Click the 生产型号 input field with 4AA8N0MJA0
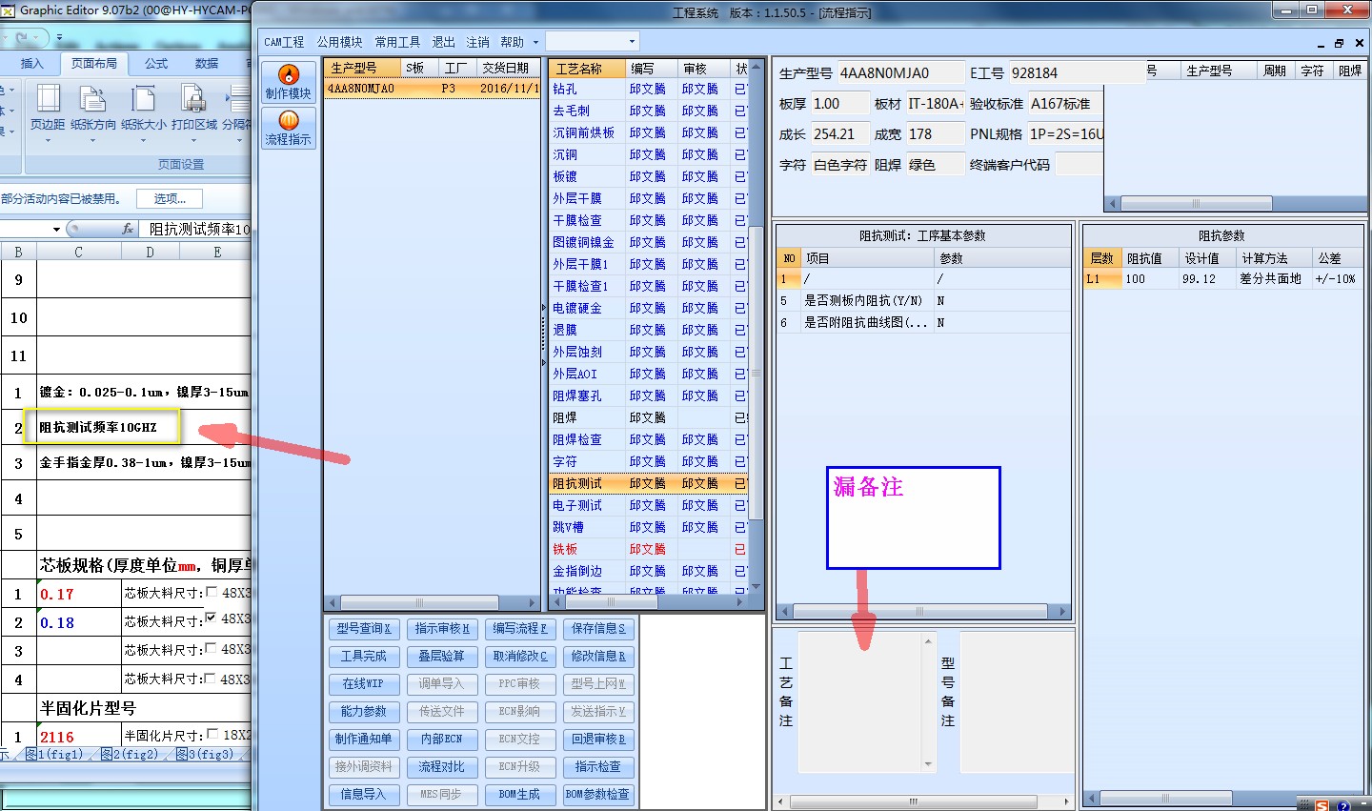The height and width of the screenshot is (811, 1372). coord(900,73)
